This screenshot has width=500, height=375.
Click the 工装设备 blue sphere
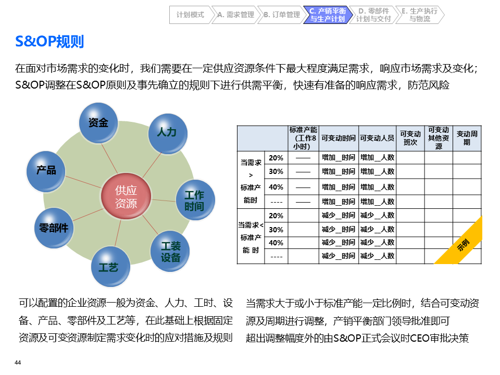(170, 251)
